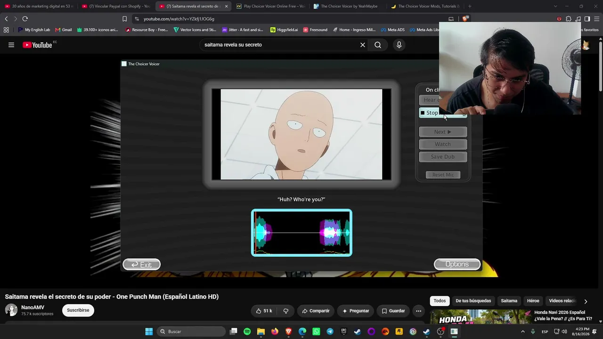Open the 'Play Choicer Voicer Online Free' tab
The height and width of the screenshot is (339, 603).
click(x=270, y=6)
